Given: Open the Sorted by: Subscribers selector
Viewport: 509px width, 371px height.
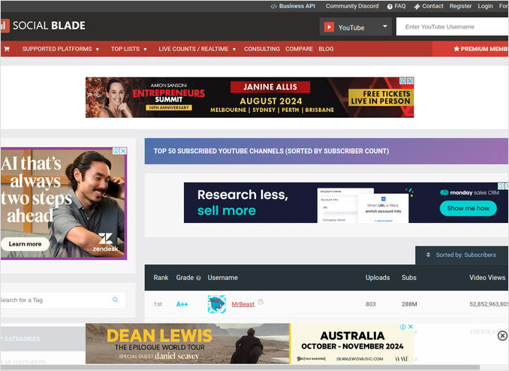Looking at the screenshot, I should coord(461,255).
